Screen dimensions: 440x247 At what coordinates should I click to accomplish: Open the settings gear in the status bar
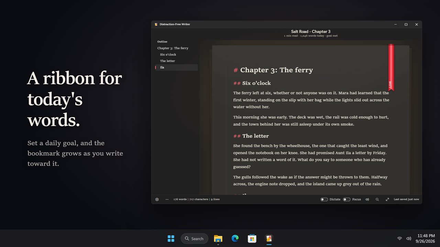pyautogui.click(x=157, y=199)
